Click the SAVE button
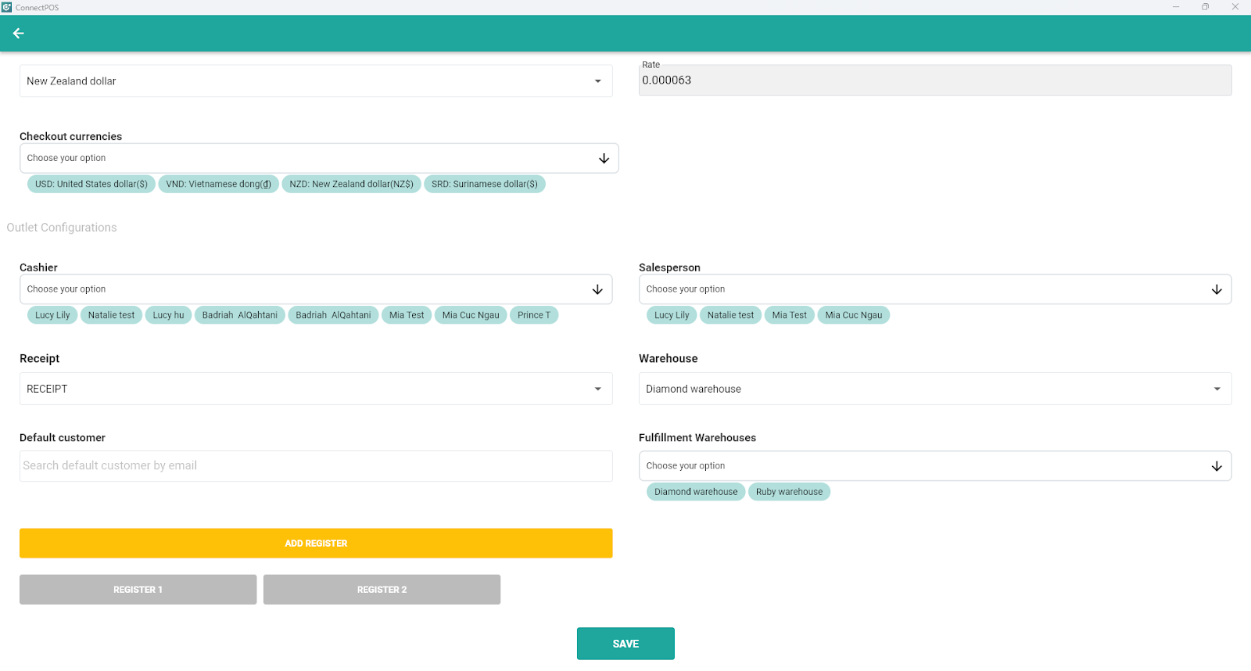 click(x=625, y=644)
